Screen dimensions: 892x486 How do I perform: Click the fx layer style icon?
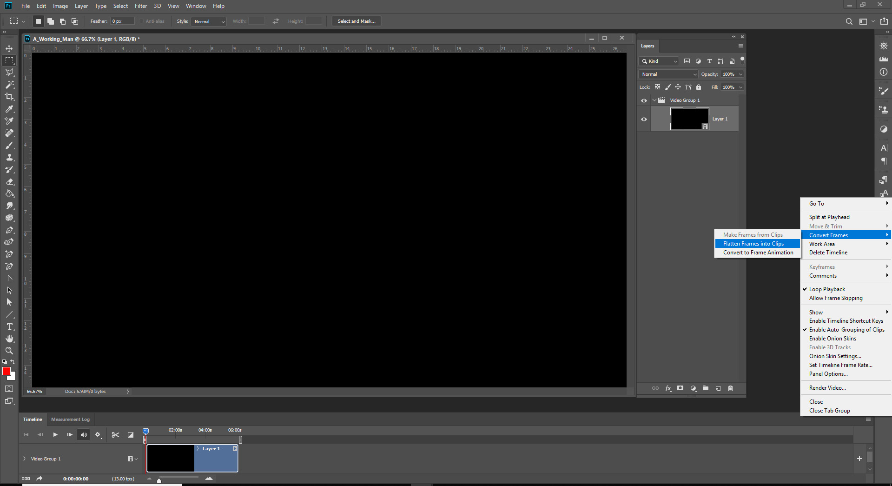pos(668,388)
